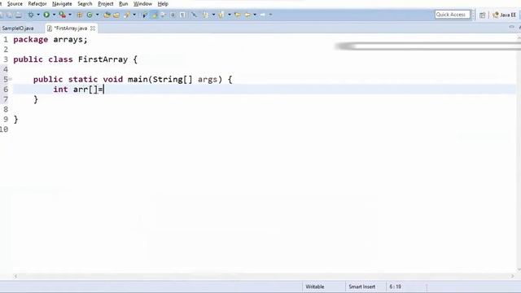Open the New Java Class dropdown arrow
This screenshot has height=293, width=521.
97,15
